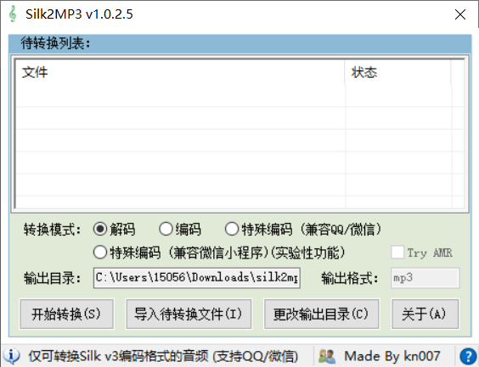This screenshot has width=479, height=367.
Task: Click the 状态 column header
Action: pyautogui.click(x=397, y=73)
